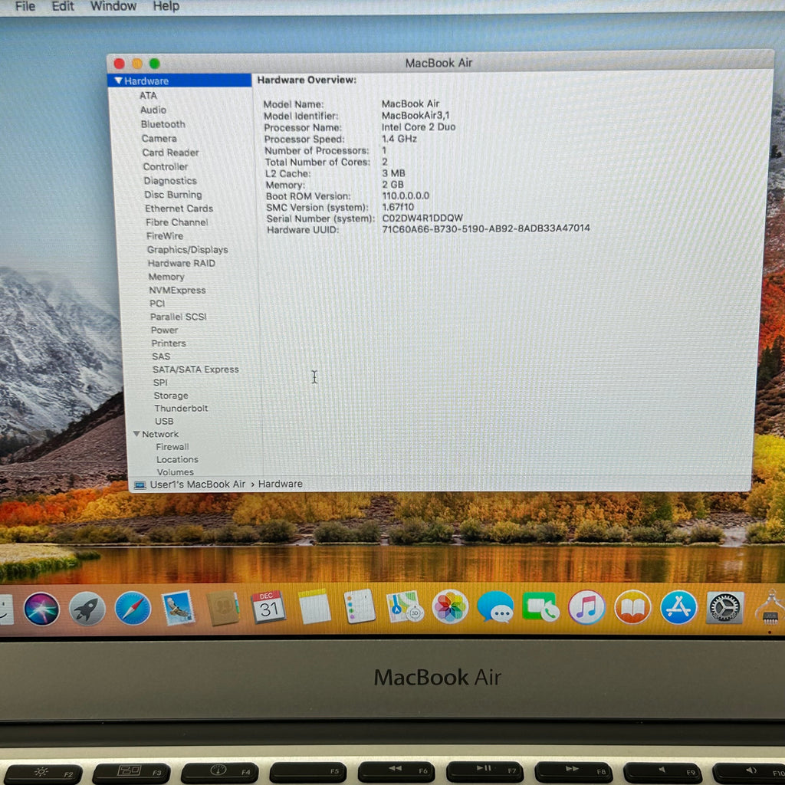The image size is (785, 785).
Task: Select USB in the sidebar
Action: tap(164, 421)
